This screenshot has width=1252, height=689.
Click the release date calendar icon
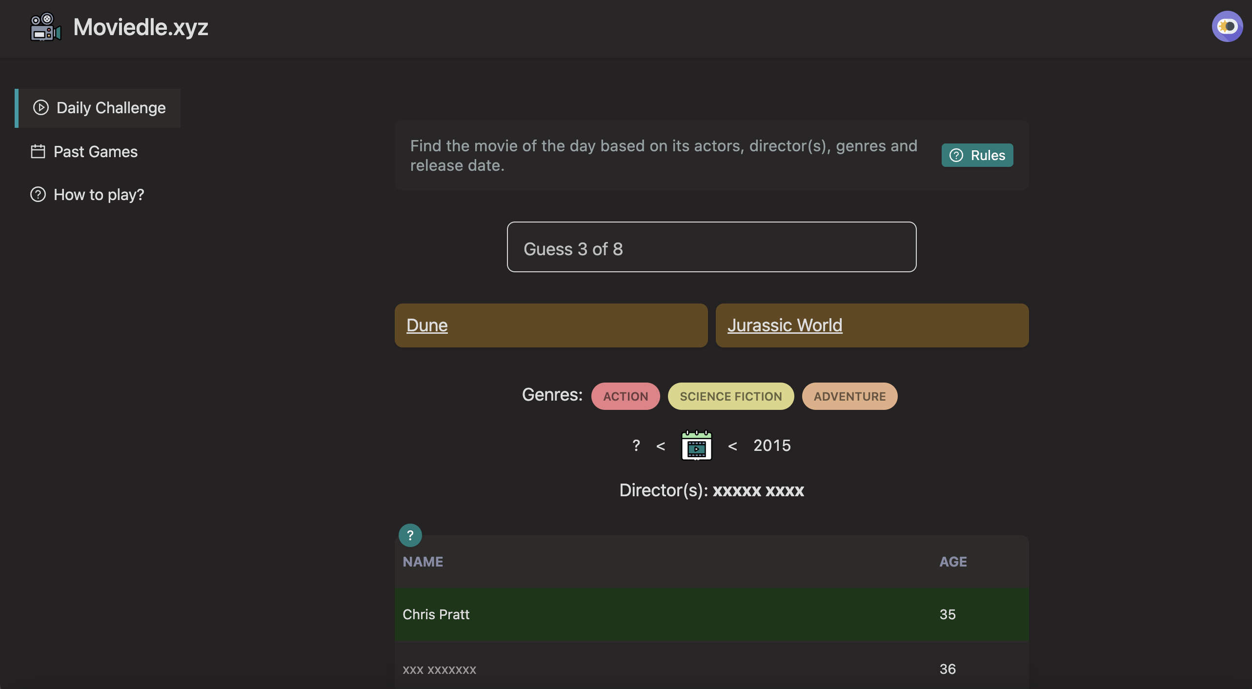696,445
